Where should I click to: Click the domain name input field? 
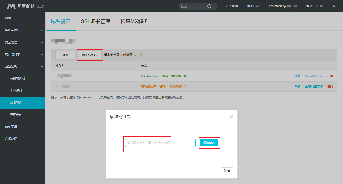pyautogui.click(x=160, y=143)
